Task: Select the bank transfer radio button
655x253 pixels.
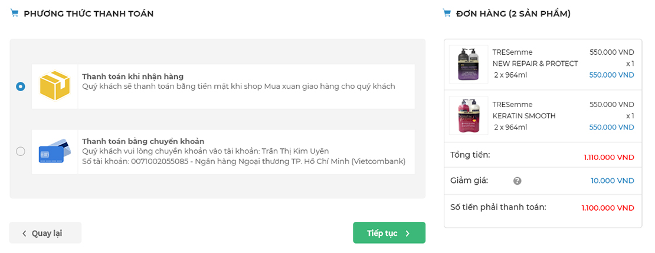Action: 21,151
